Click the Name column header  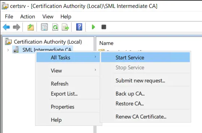coord(106,43)
